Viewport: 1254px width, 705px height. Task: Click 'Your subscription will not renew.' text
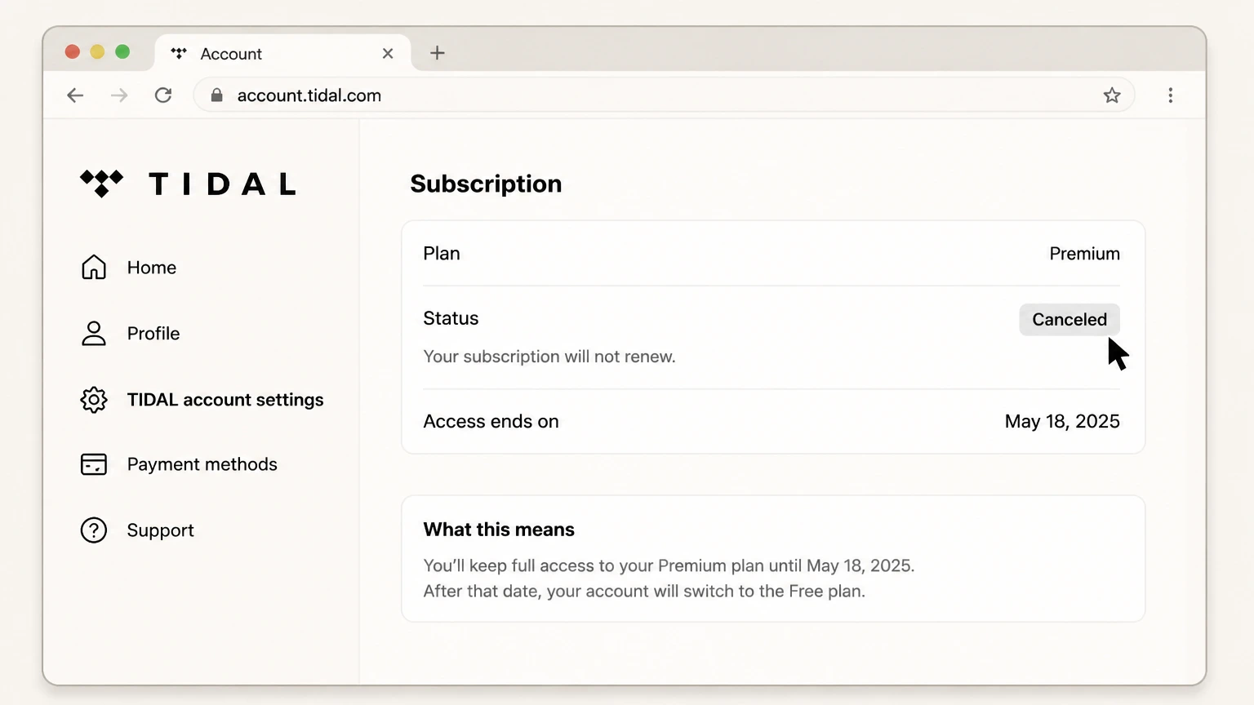549,357
